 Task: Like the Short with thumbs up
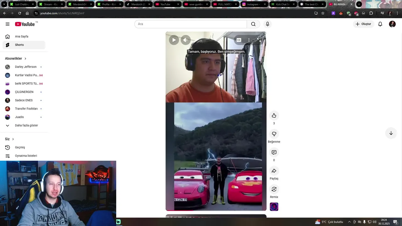click(x=274, y=116)
